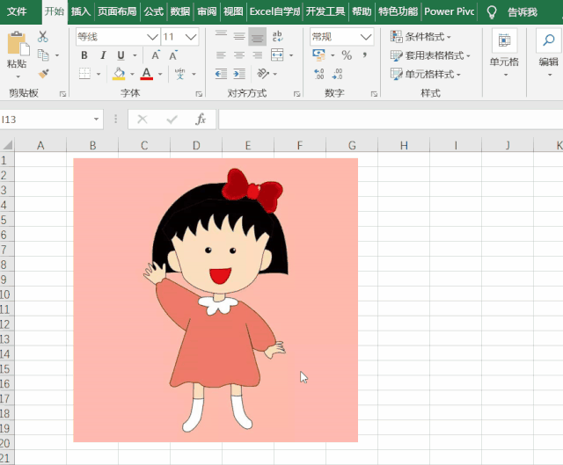Click the Cut scissors icon

[x=43, y=36]
